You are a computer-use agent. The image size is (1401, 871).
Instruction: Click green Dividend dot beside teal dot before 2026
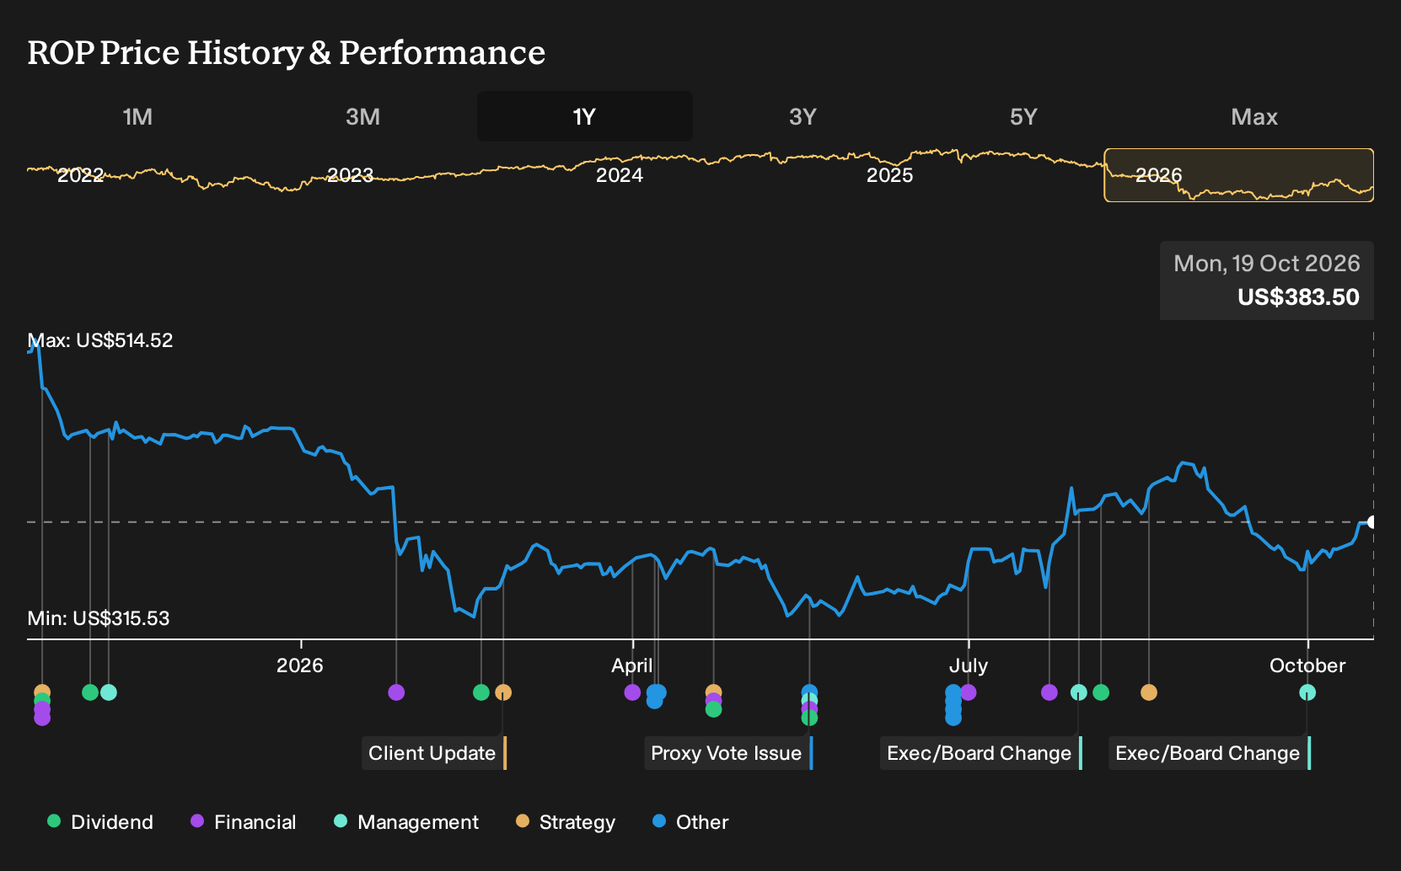point(90,692)
